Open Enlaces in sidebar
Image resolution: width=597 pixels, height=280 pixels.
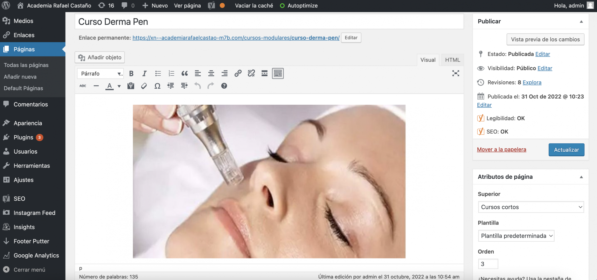coord(33,35)
